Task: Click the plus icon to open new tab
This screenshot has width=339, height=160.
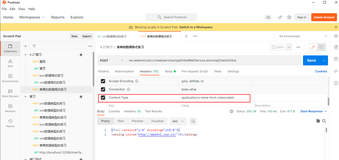Action: [186, 36]
